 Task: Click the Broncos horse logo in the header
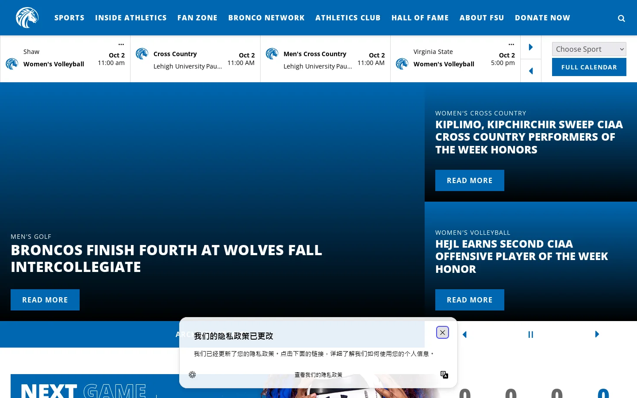pos(27,18)
